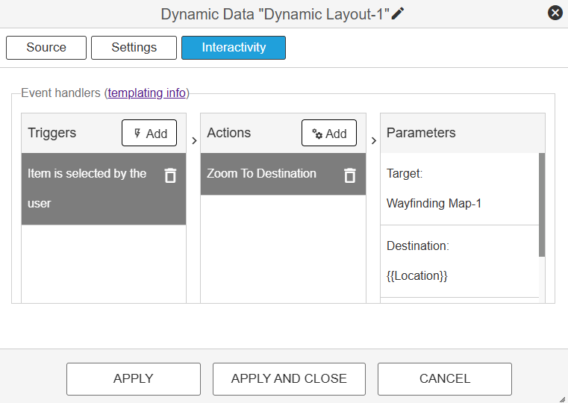Click the Parameters panel scrollbar
This screenshot has width=568, height=403.
[542, 204]
